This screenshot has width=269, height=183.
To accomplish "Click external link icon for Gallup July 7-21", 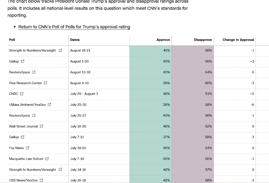I will coord(23,137).
